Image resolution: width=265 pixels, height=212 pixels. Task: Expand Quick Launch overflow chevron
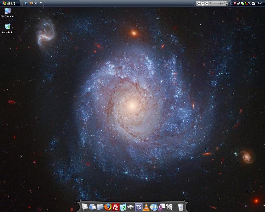(x=41, y=3)
